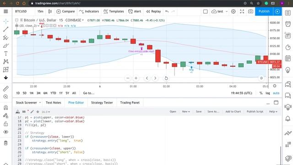The image size is (293, 165).
Task: Toggle lock all drawing tools
Action: tap(6, 124)
